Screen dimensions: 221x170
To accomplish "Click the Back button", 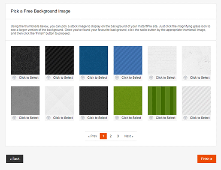I will point(15,159).
